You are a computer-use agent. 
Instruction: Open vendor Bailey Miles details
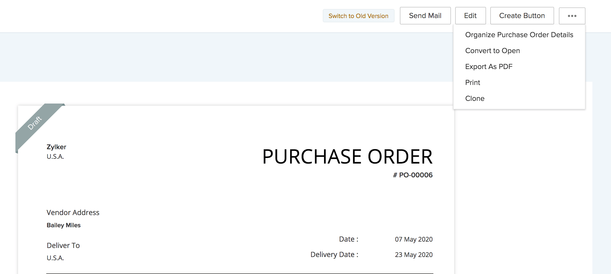click(64, 225)
